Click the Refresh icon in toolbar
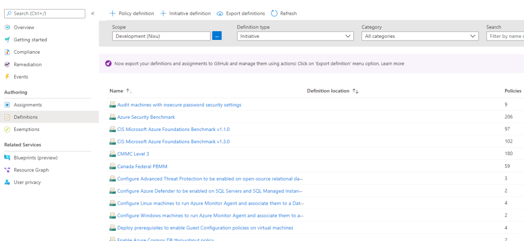The image size is (524, 241). [x=274, y=13]
